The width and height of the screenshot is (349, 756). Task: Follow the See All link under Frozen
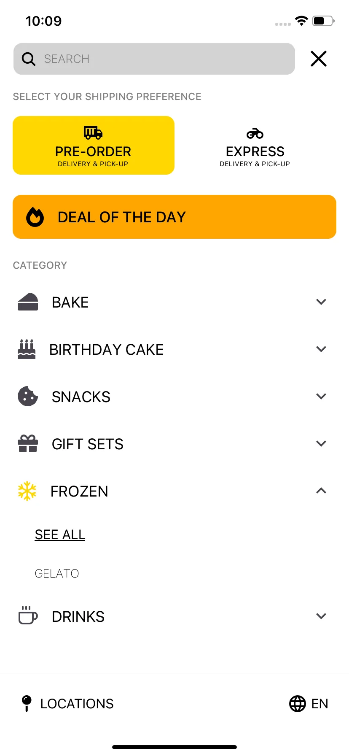point(60,535)
